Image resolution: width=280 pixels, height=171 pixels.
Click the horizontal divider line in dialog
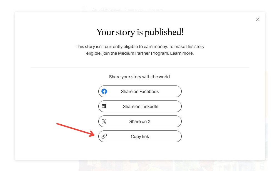click(x=140, y=67)
